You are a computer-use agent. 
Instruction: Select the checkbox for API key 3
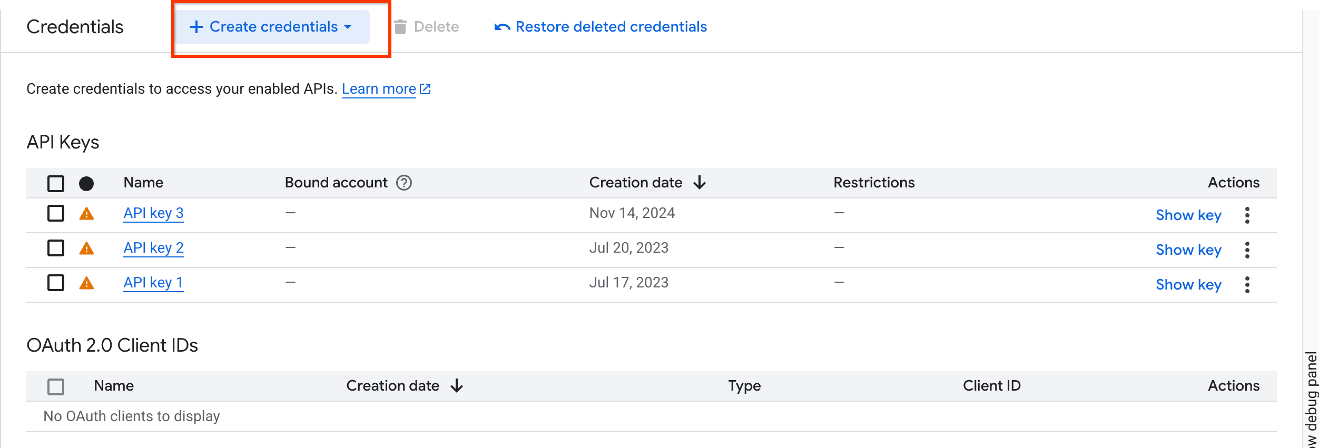(x=56, y=213)
